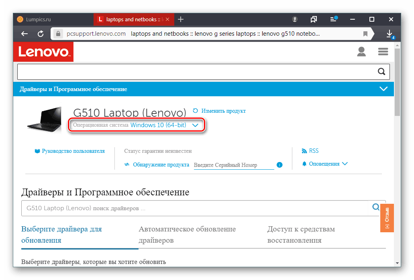Click the refresh icon beside Изменить продукт
Screen dimensions: 414x280
[x=196, y=111]
